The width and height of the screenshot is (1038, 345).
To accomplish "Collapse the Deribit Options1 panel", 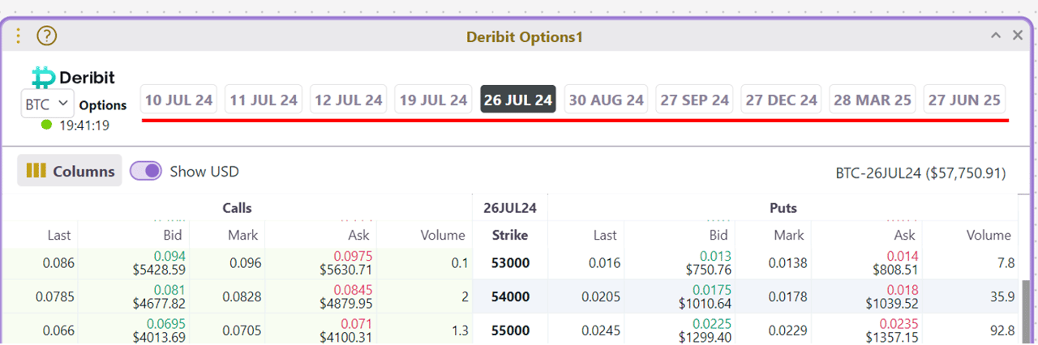I will 996,36.
